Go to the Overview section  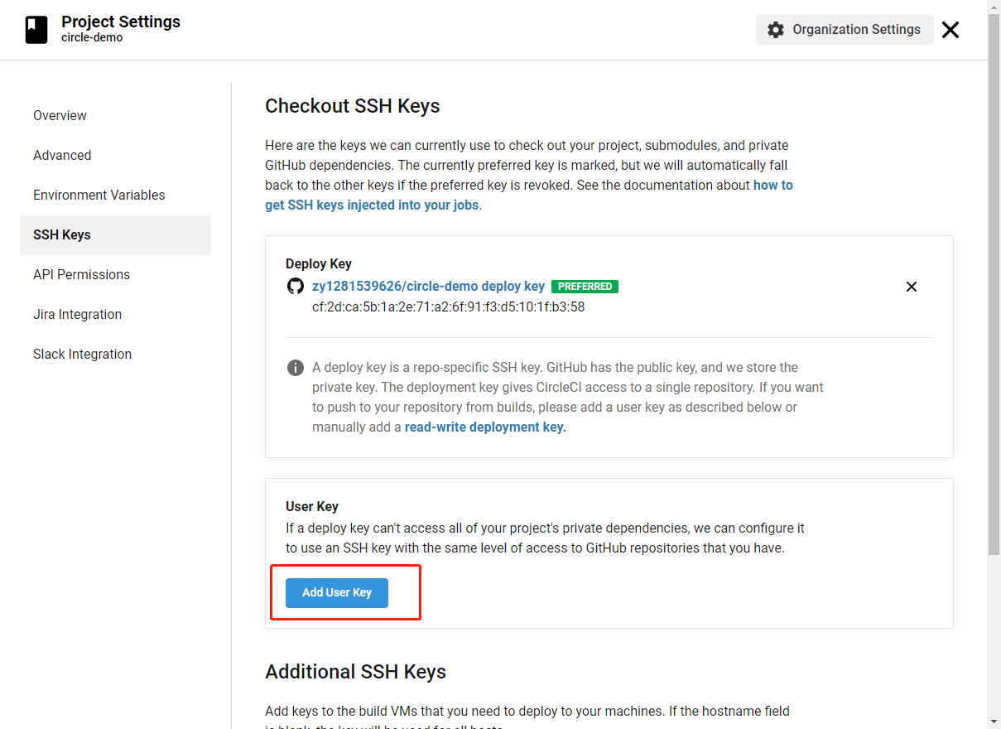60,115
